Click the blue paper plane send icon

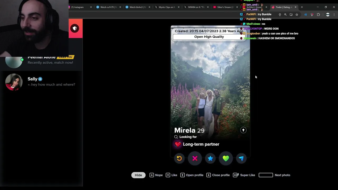241,158
